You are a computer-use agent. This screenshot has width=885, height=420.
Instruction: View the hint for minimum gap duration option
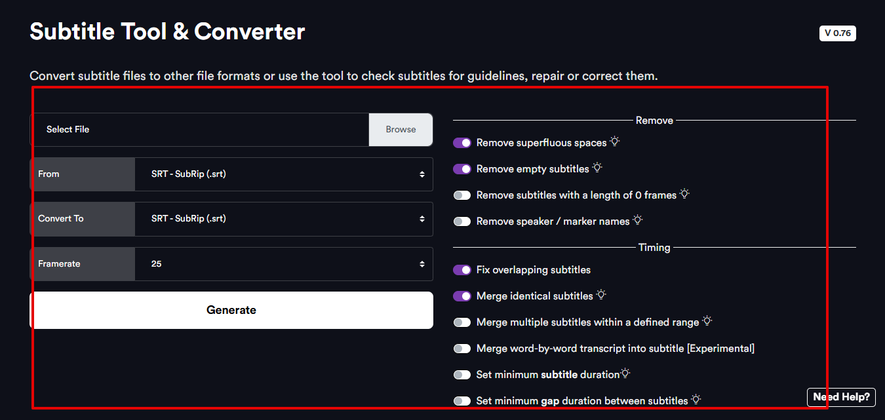pyautogui.click(x=696, y=399)
